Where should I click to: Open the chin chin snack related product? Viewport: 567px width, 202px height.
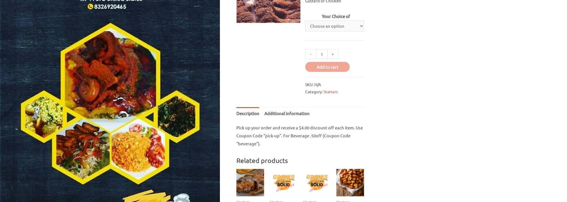pyautogui.click(x=350, y=183)
